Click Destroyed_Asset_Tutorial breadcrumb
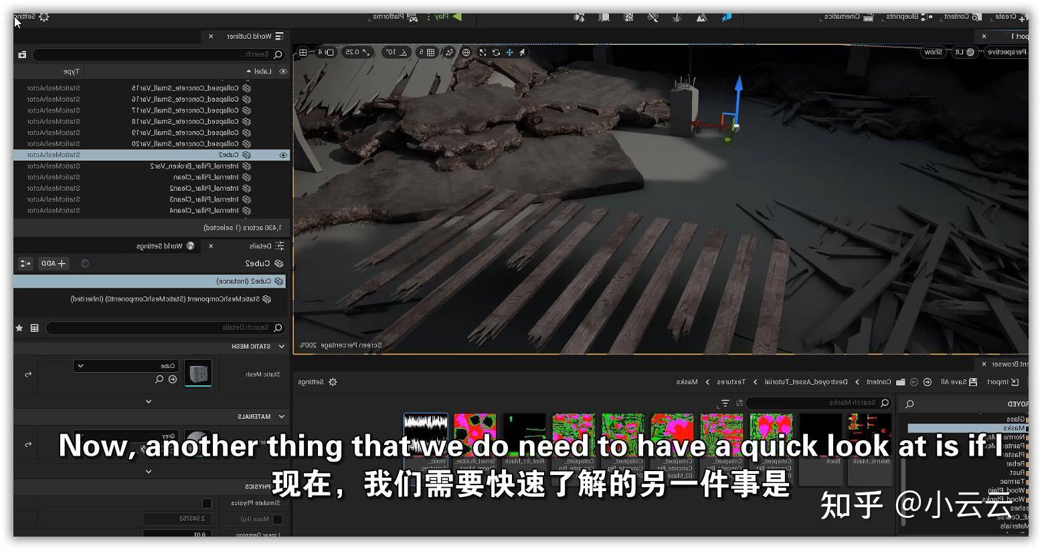The image size is (1042, 550). [806, 382]
